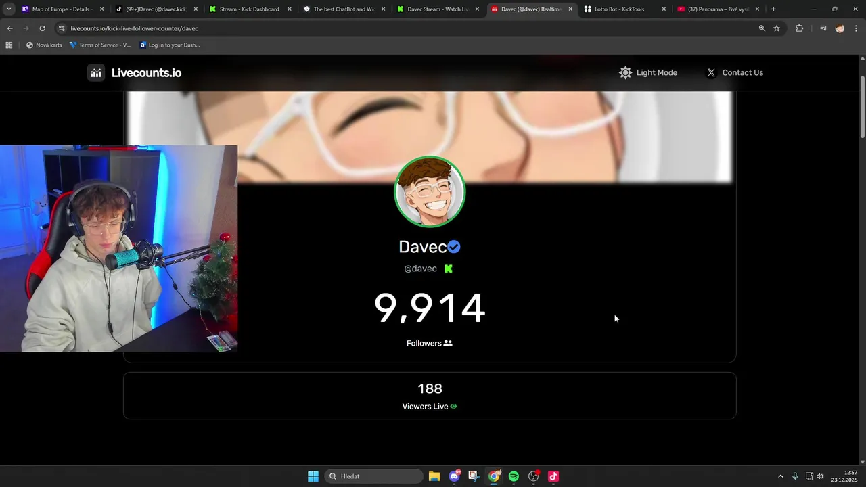The width and height of the screenshot is (866, 487).
Task: Open the clock showing 12:57 23.12.2025
Action: pos(844,476)
